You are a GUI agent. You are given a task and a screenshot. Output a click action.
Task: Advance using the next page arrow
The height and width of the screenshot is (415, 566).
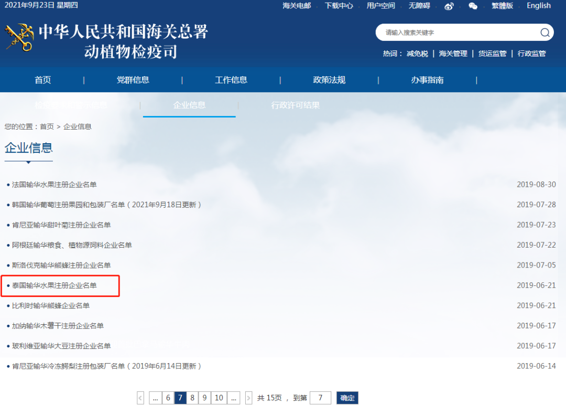pos(248,398)
